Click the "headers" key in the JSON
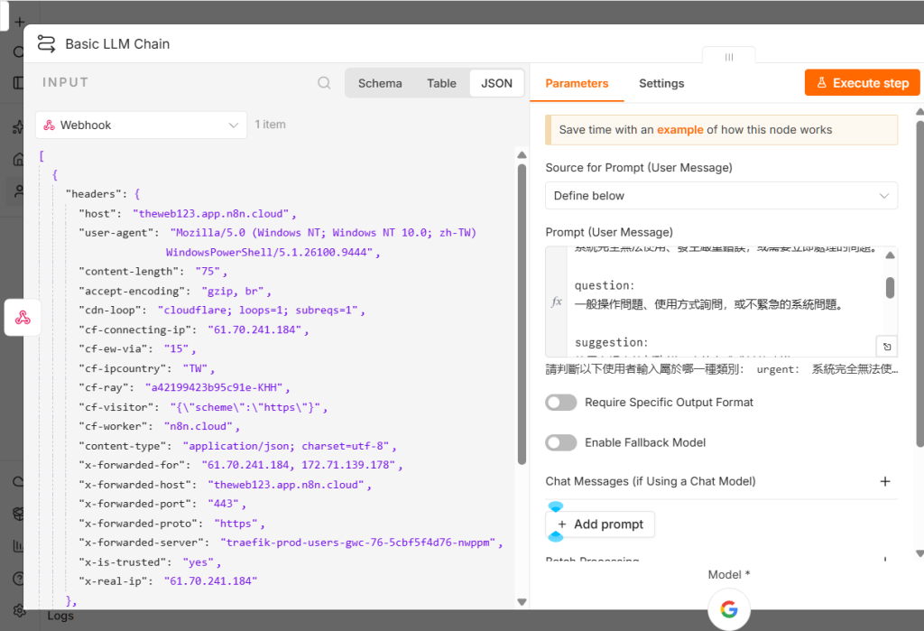Image resolution: width=924 pixels, height=631 pixels. 94,194
